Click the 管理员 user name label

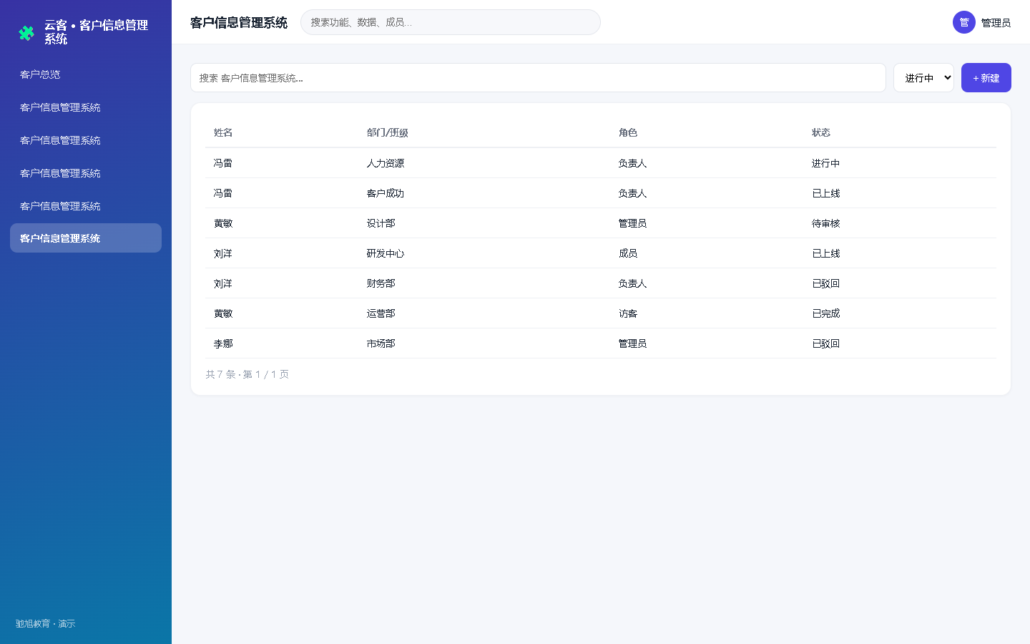996,23
